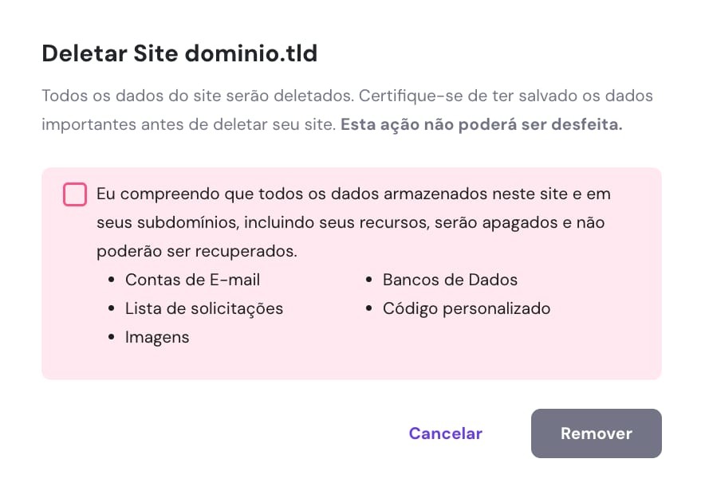Check the data deletion acknowledgement checkbox
Viewport: 705px width, 502px height.
[75, 194]
